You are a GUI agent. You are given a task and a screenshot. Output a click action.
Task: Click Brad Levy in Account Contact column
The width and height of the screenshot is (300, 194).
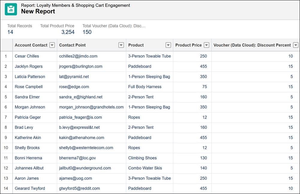(24, 128)
